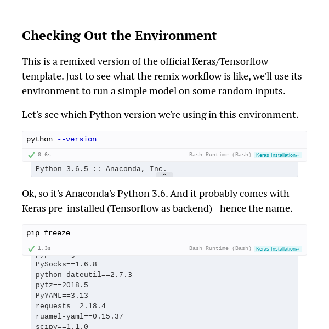This screenshot has height=329, width=329.
Task: Click inside the python --version code cell
Action: click(164, 139)
